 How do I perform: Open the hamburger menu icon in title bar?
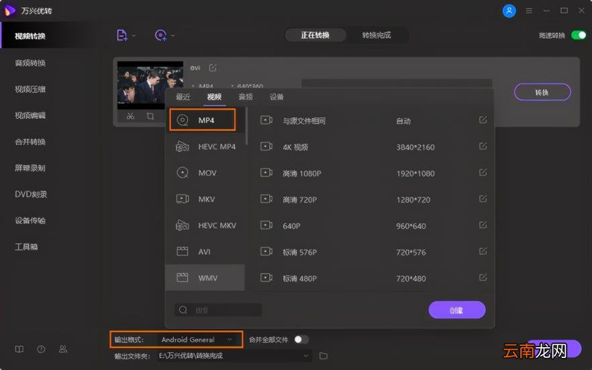coord(529,11)
